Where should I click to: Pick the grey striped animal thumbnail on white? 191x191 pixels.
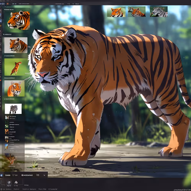point(13,108)
